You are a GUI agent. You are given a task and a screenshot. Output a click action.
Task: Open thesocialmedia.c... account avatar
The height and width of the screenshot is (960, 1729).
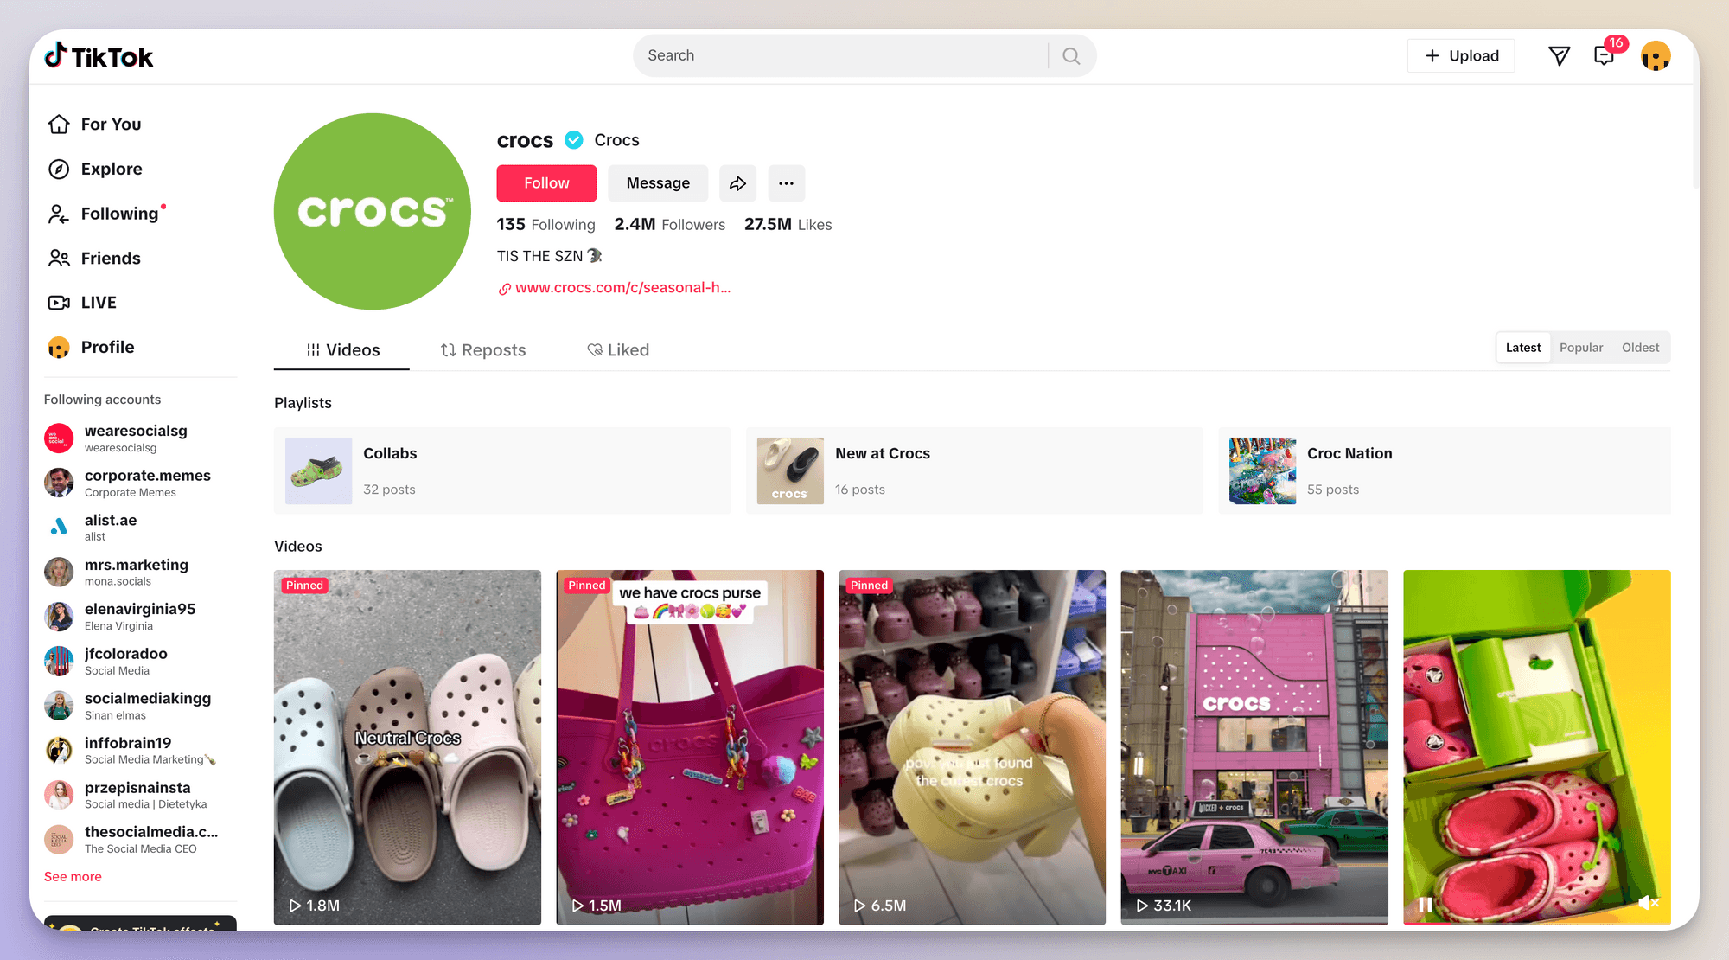point(59,839)
